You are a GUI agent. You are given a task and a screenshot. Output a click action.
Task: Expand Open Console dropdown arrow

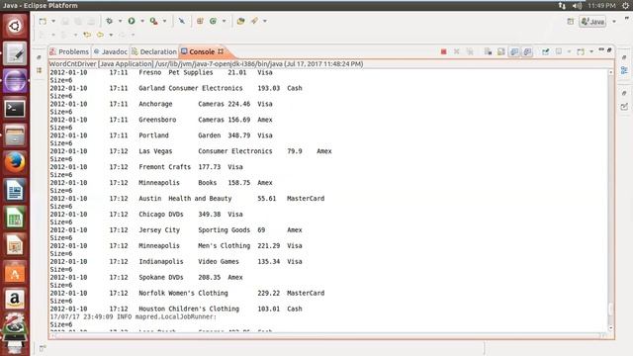click(x=591, y=51)
